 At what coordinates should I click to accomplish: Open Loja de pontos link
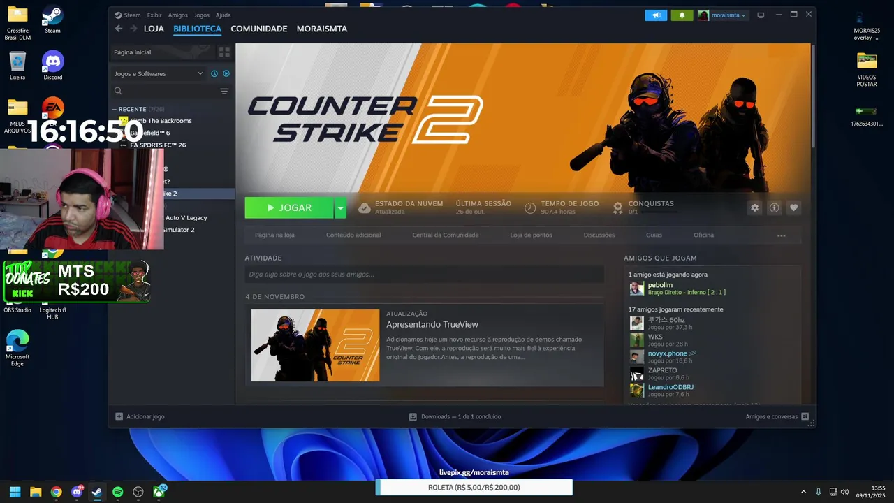(x=531, y=235)
